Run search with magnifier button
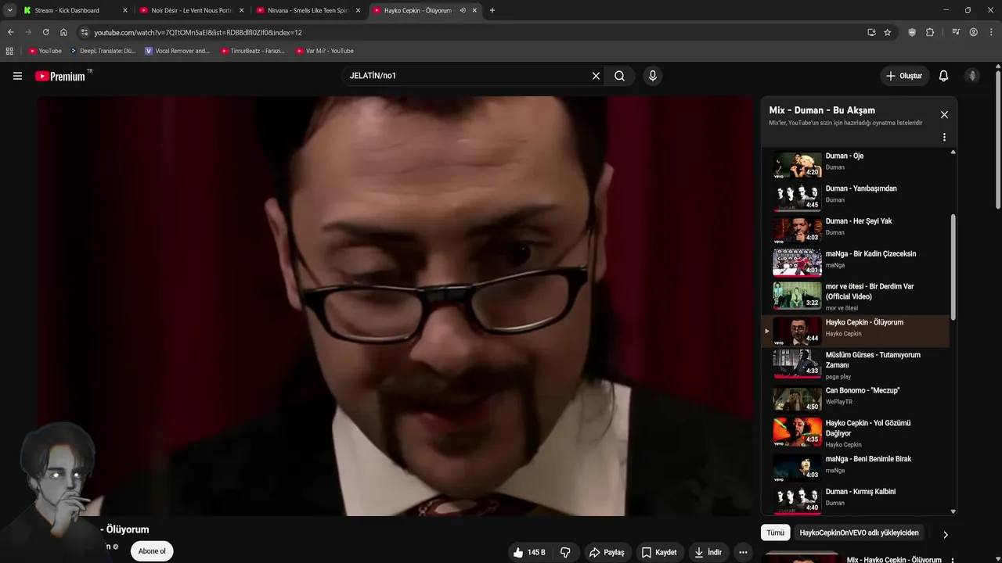This screenshot has width=1002, height=563. point(619,76)
